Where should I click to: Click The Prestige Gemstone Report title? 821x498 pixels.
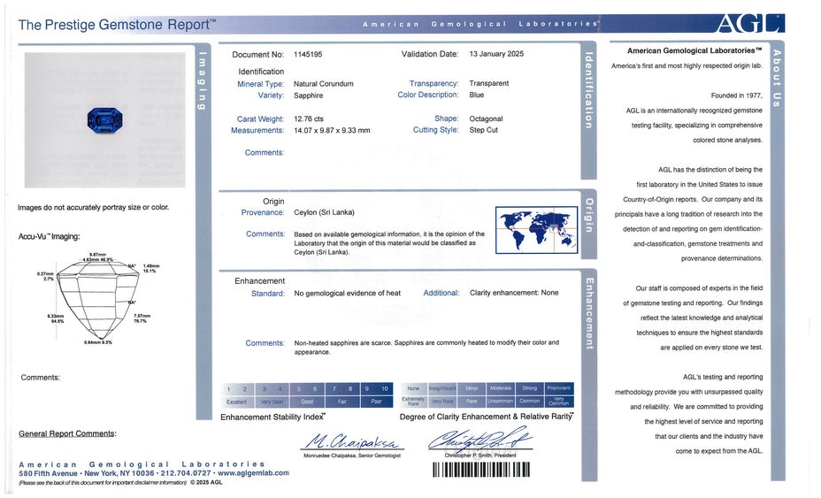pyautogui.click(x=116, y=25)
